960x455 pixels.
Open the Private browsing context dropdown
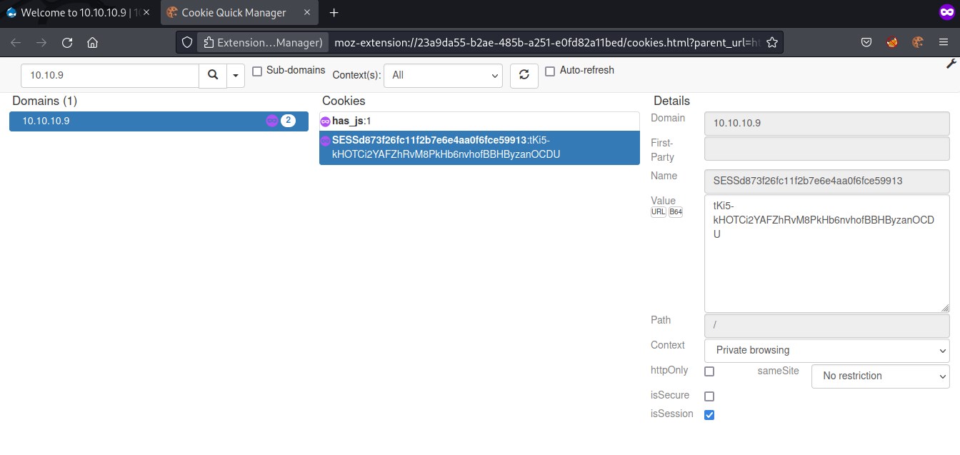pos(826,351)
